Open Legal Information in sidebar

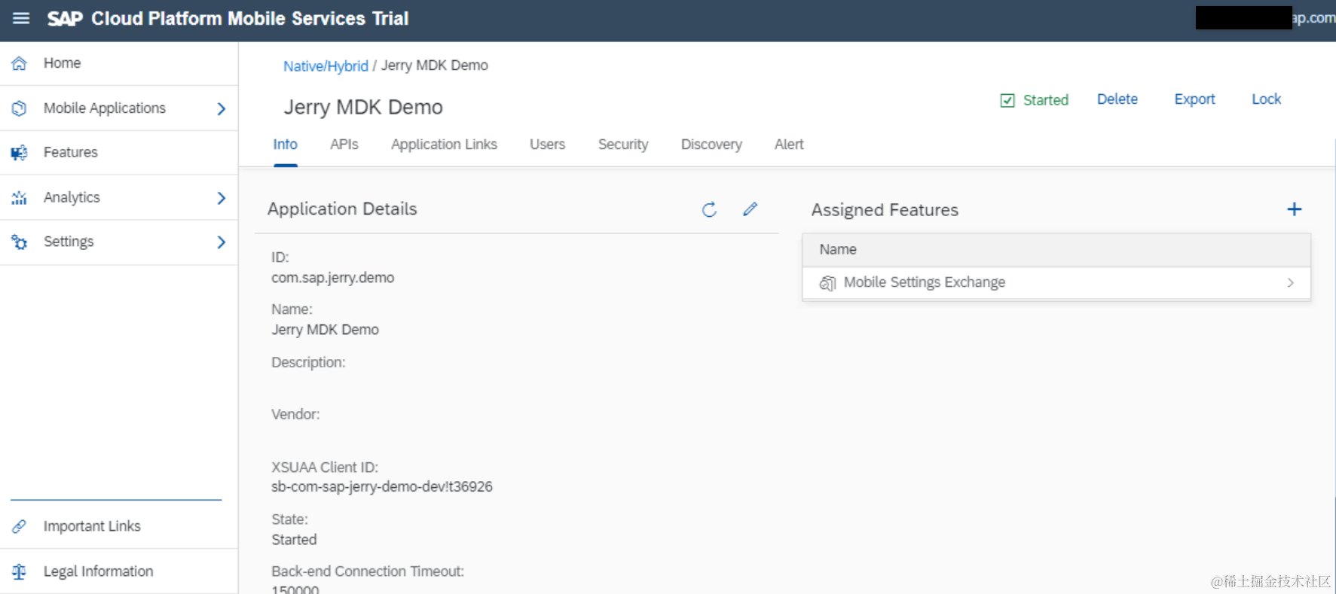[x=119, y=571]
